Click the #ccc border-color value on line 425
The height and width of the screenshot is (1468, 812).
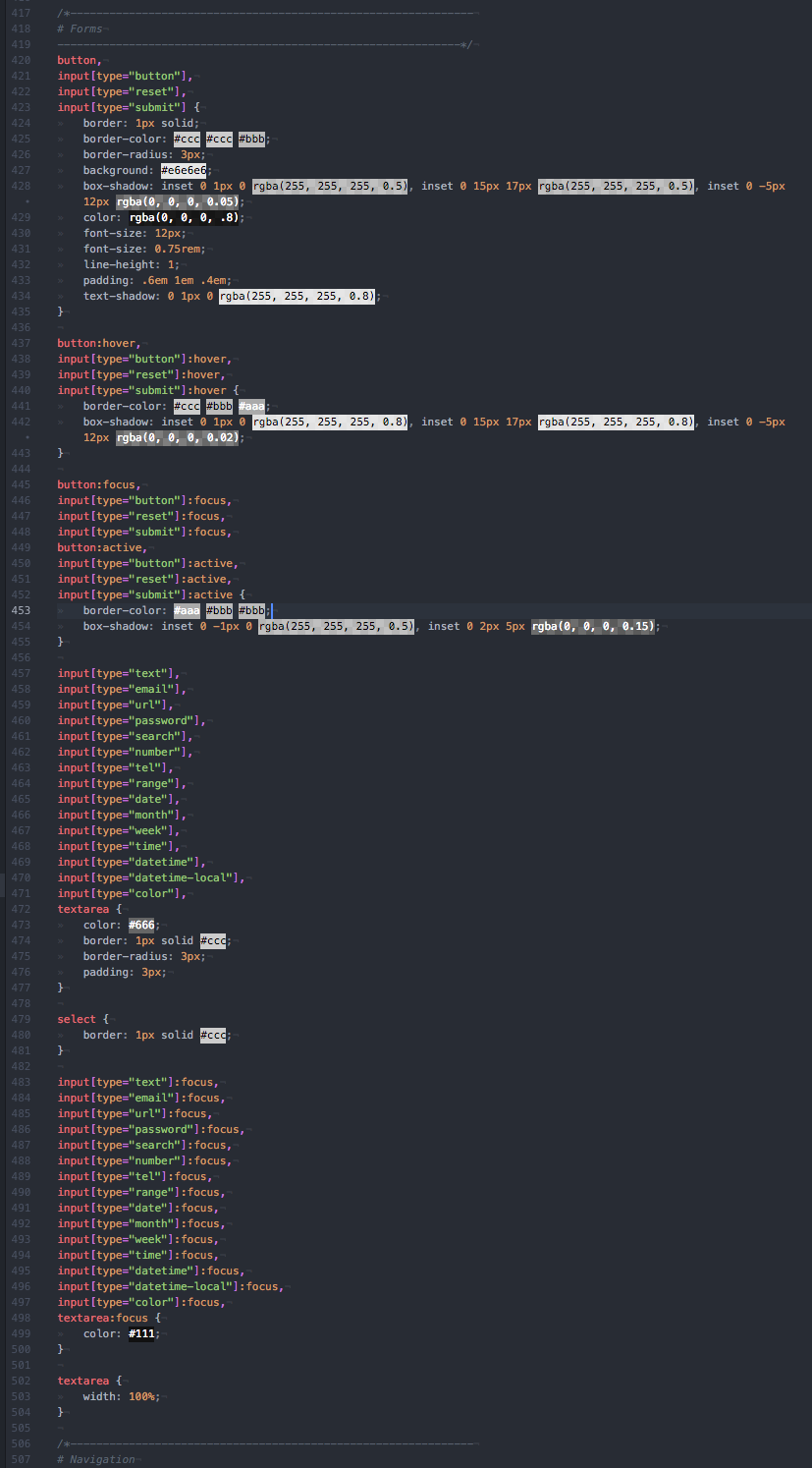click(186, 139)
